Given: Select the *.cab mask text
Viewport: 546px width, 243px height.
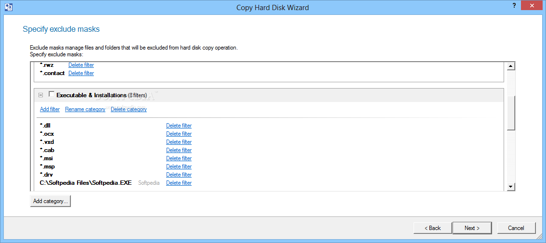Looking at the screenshot, I should [x=47, y=150].
